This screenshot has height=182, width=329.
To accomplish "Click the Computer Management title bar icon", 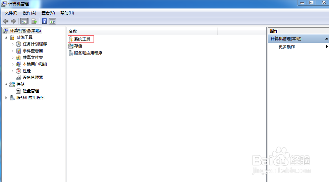I will (x=4, y=4).
